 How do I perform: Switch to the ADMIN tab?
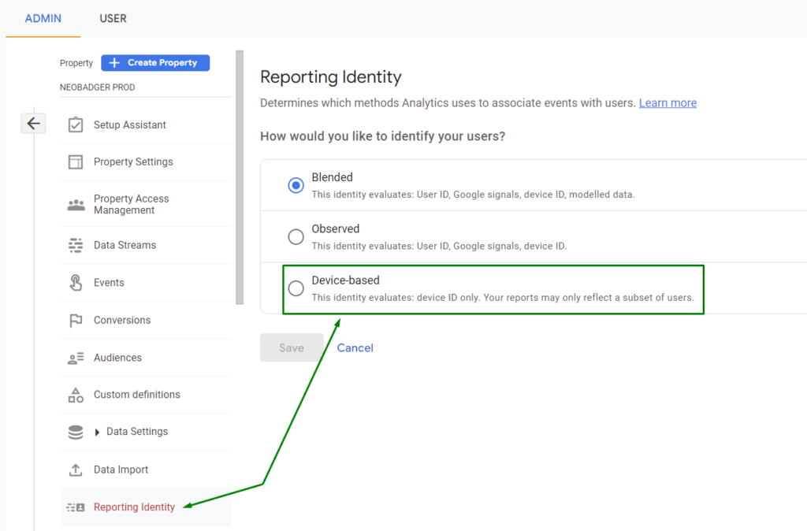43,19
